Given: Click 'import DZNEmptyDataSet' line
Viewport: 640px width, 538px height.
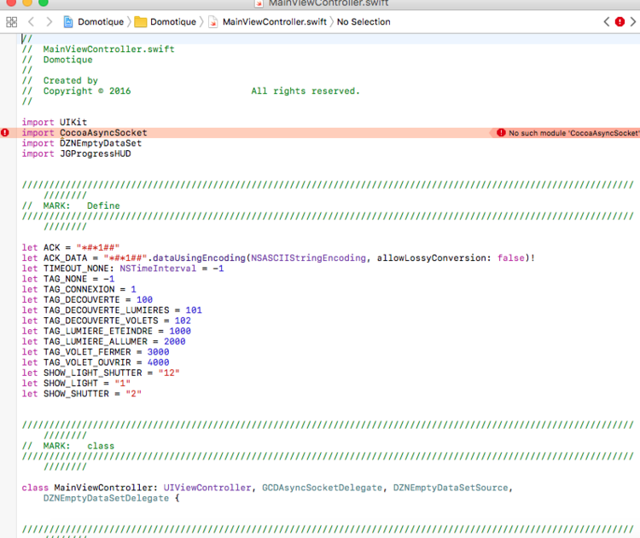Looking at the screenshot, I should [82, 143].
